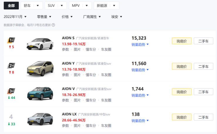Screen dimensions: 217x134
Task: Open the SUV category dropdown
Action: click(x=55, y=6)
